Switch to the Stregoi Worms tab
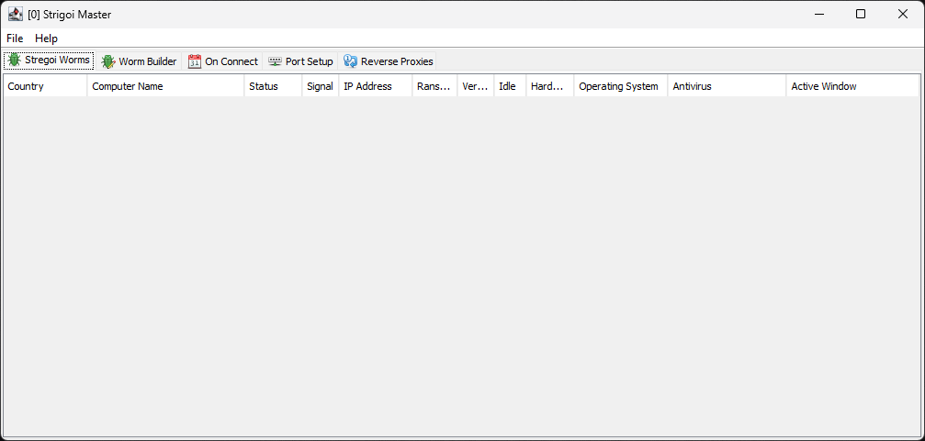Image resolution: width=925 pixels, height=441 pixels. (x=49, y=61)
